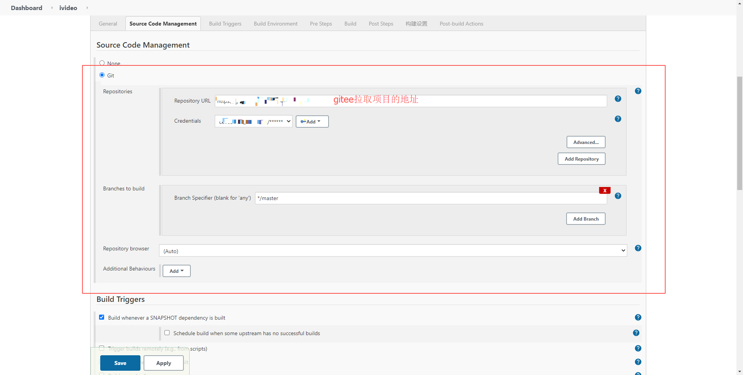This screenshot has width=743, height=375.
Task: Open the Repository browser dropdown
Action: [393, 251]
